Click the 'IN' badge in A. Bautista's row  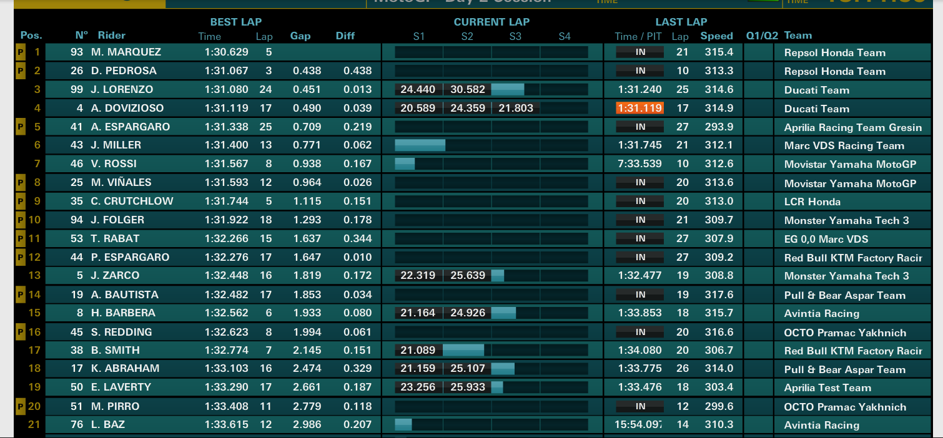[640, 294]
